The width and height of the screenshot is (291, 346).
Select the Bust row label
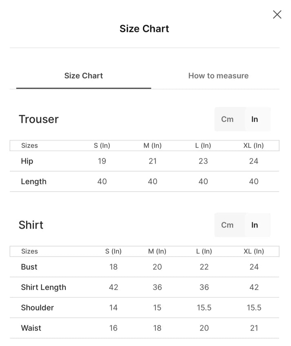29,267
